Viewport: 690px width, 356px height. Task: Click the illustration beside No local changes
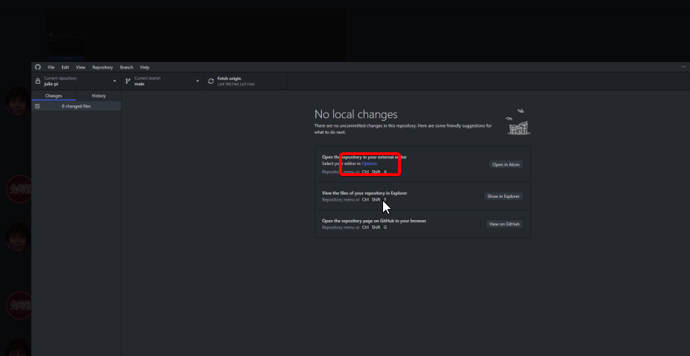tap(518, 123)
